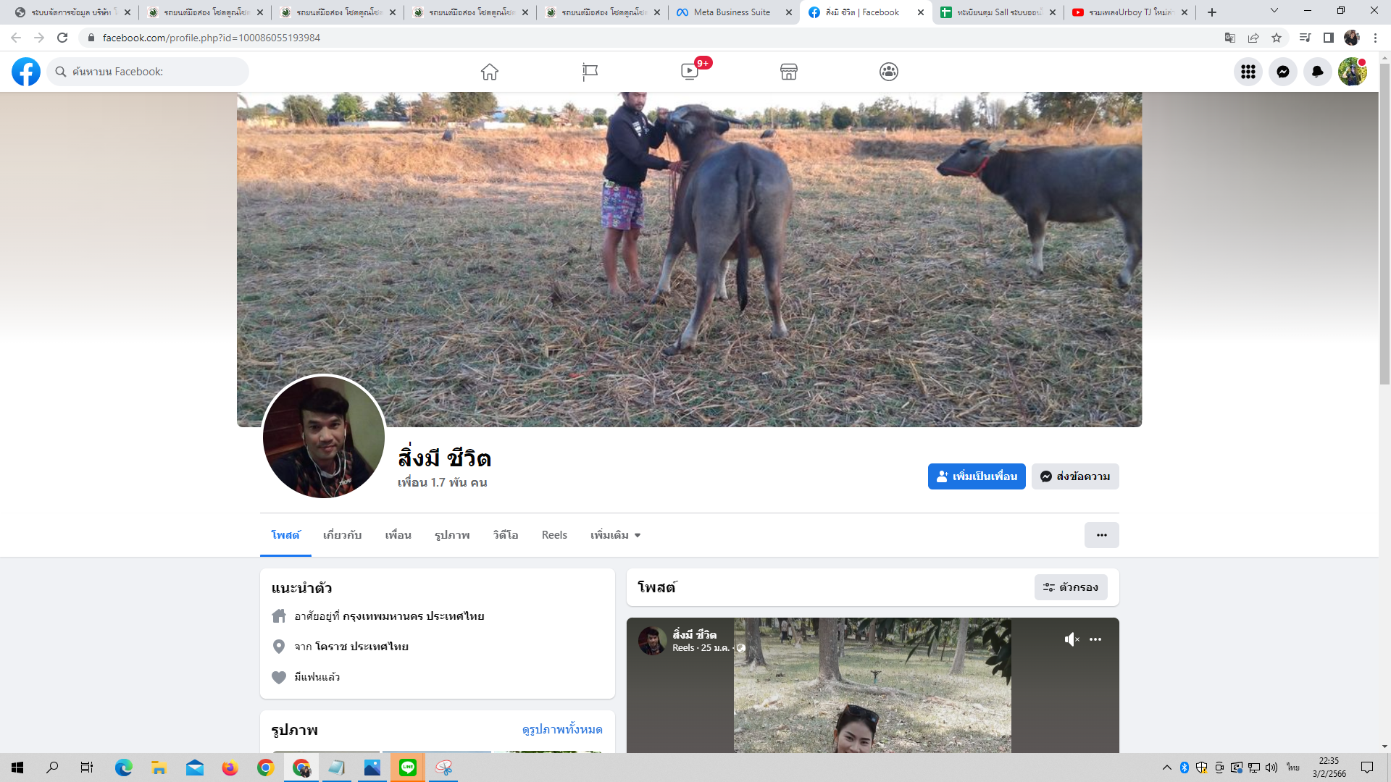Switch to the รูปภาพ tab
1391x782 pixels.
pyautogui.click(x=452, y=535)
